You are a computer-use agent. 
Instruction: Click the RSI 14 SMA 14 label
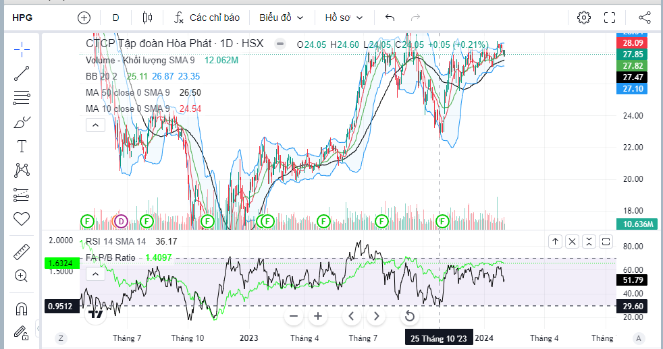tap(116, 241)
